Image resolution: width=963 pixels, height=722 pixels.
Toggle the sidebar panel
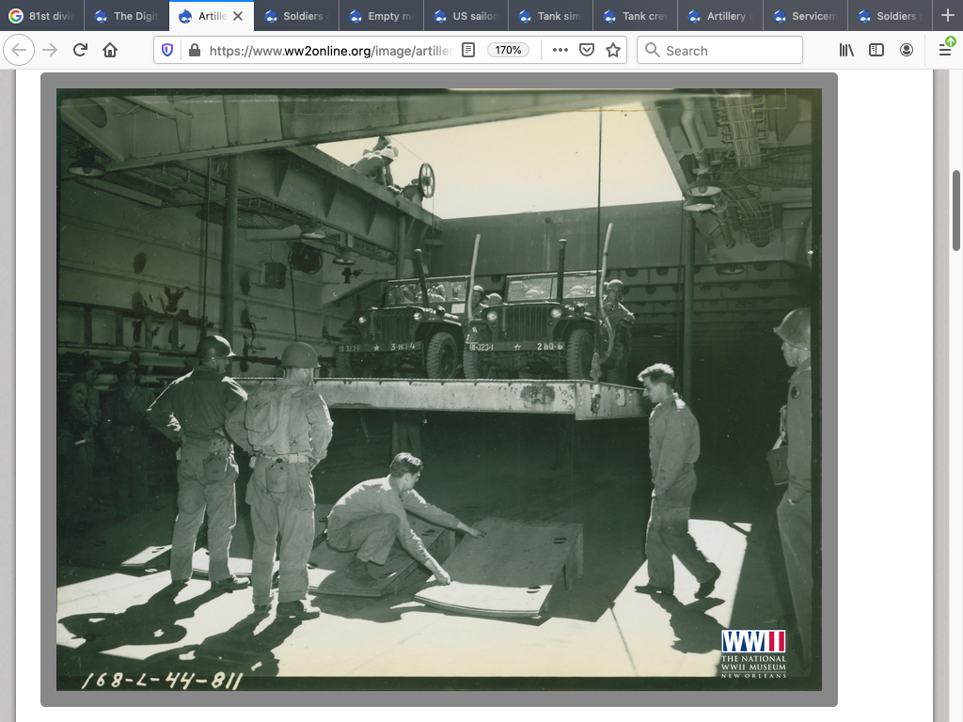pos(876,50)
